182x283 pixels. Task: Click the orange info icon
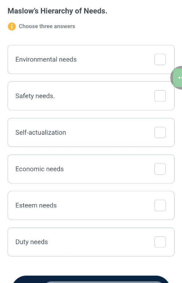pos(12,27)
